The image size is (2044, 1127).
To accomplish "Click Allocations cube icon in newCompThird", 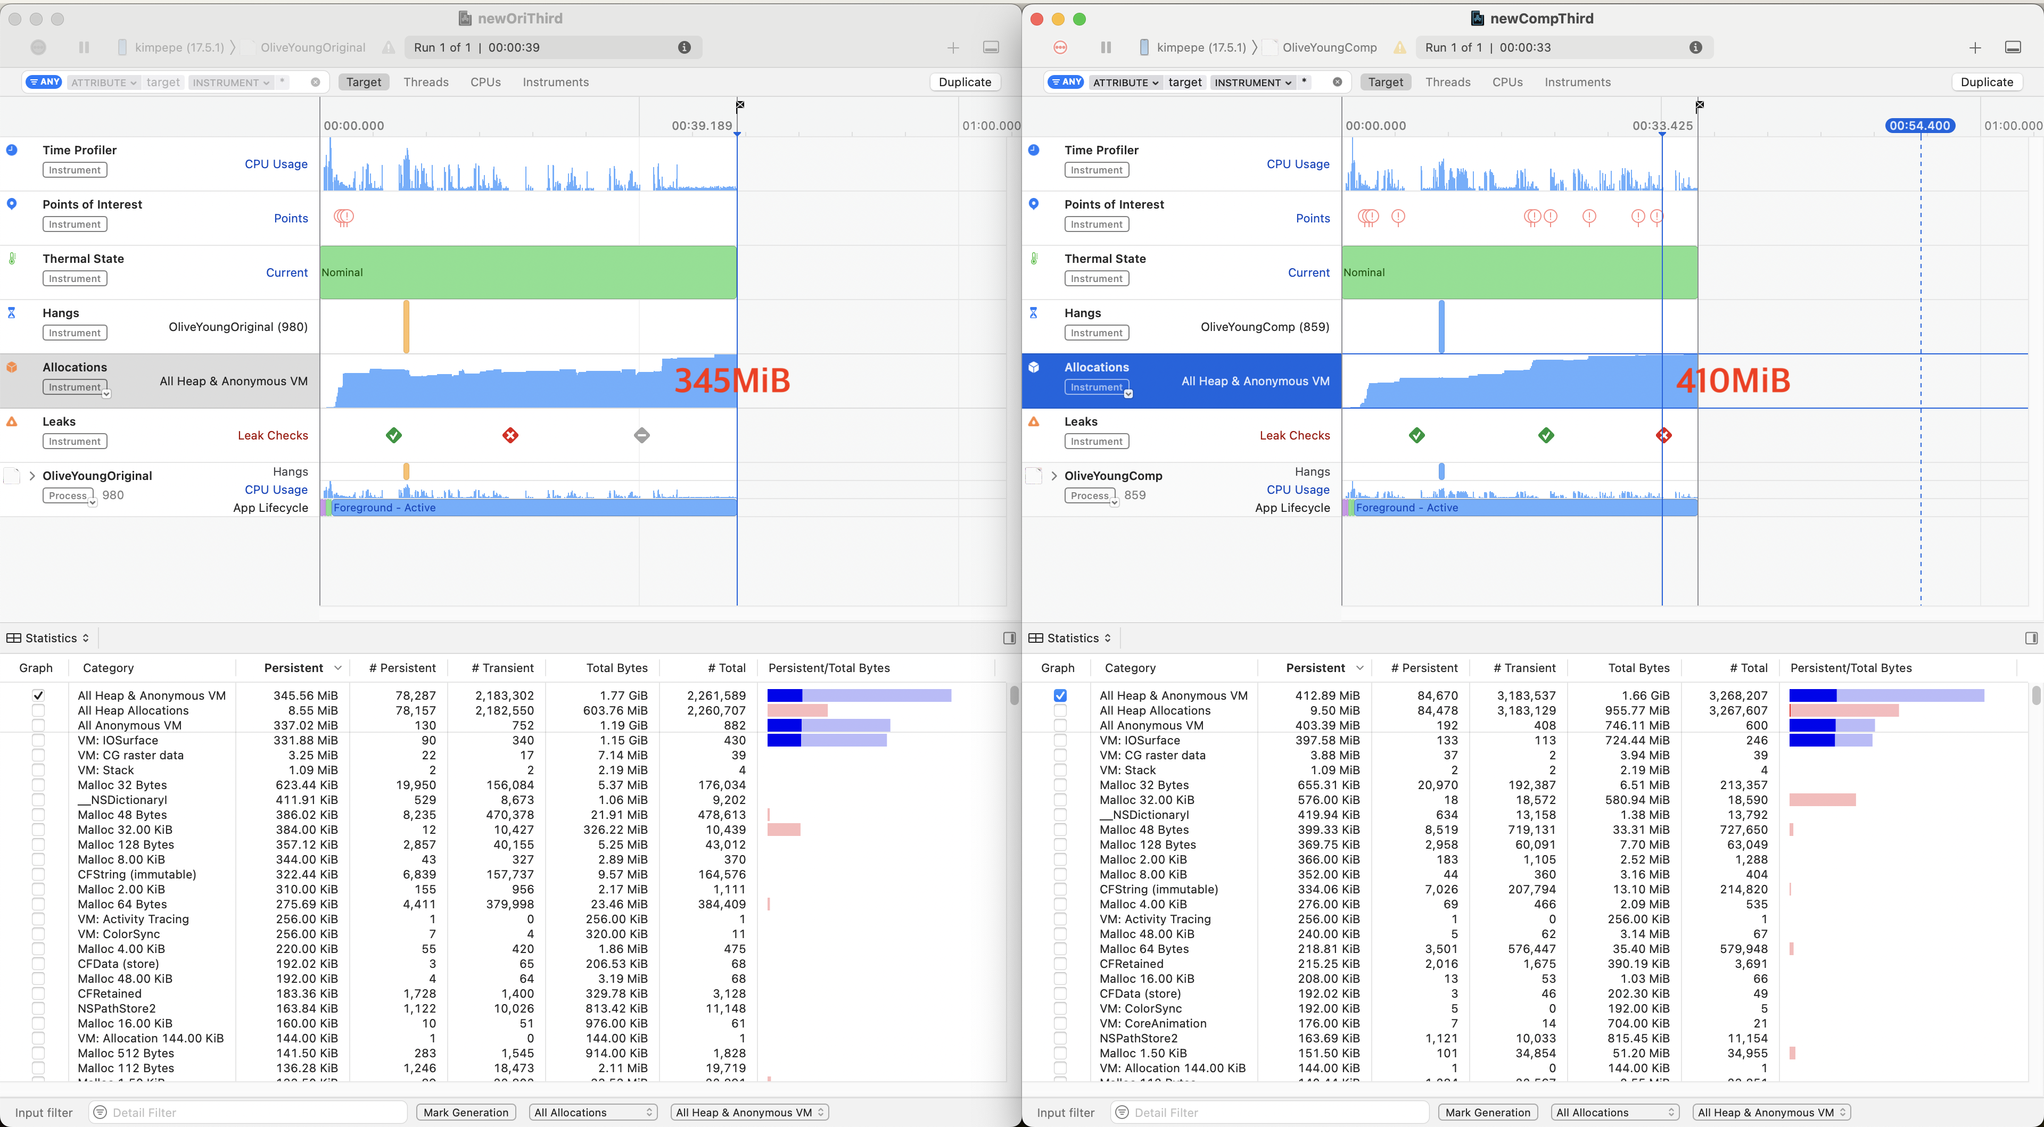I will pyautogui.click(x=1034, y=367).
